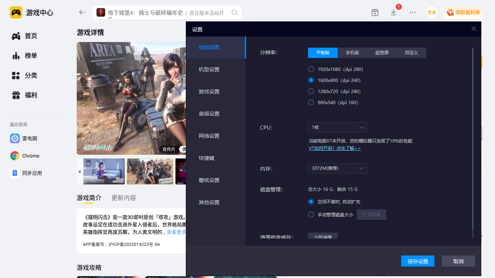Open 游戏设置 settings section
The height and width of the screenshot is (278, 495).
click(209, 92)
